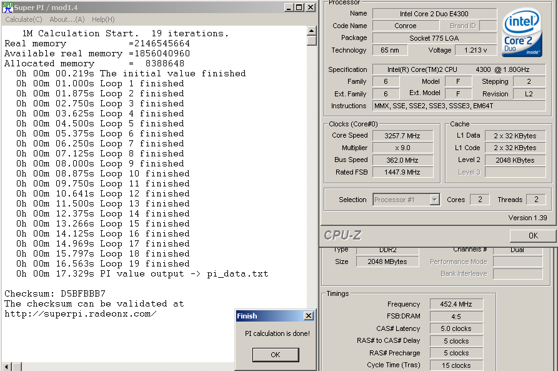Click the Loop 19 finished line

[x=103, y=264]
